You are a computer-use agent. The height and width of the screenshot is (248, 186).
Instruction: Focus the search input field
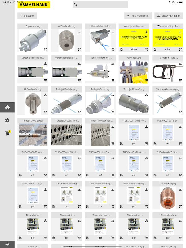point(100,5)
